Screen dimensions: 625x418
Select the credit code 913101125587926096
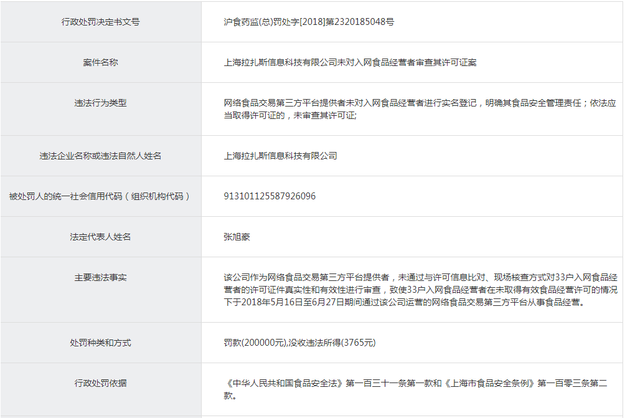270,196
